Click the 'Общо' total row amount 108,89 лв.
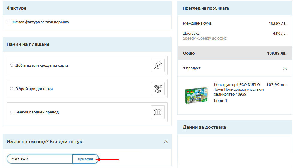Screen dimensions: 295x168 (276, 53)
